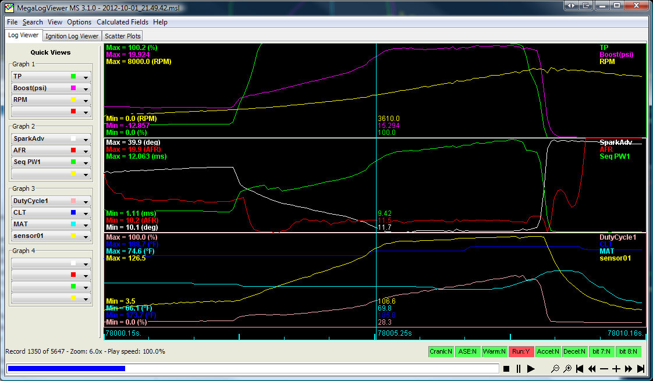Pause log playback
This screenshot has width=653, height=381.
click(519, 369)
